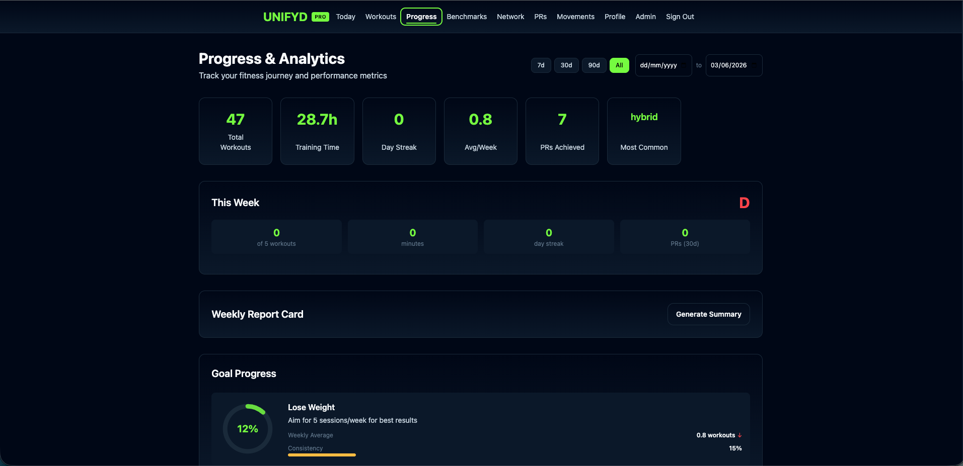
Task: Click the orange Consistency progress bar
Action: pos(322,455)
